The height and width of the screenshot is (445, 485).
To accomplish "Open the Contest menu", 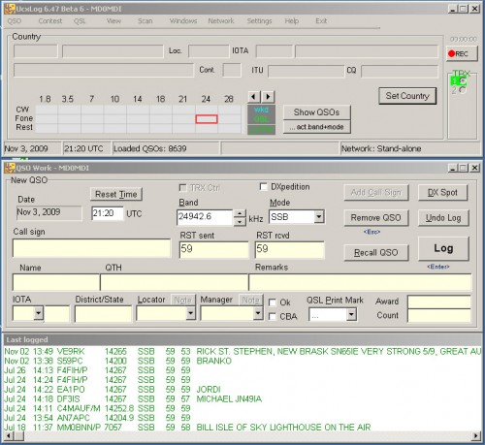I will (50, 21).
